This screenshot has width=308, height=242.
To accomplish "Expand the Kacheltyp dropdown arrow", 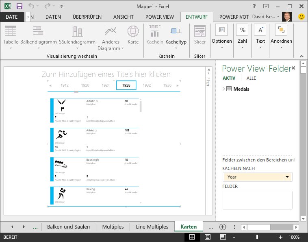I will pos(176,48).
